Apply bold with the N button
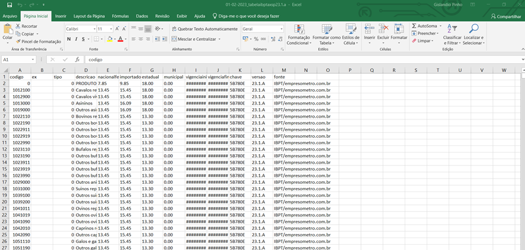Screen dimensions: 525x250 click(69, 39)
